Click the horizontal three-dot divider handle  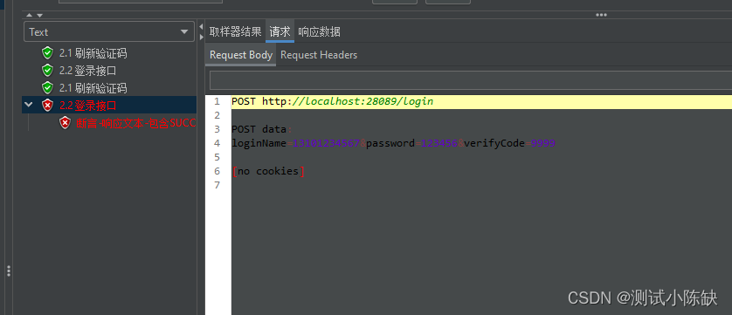(601, 15)
